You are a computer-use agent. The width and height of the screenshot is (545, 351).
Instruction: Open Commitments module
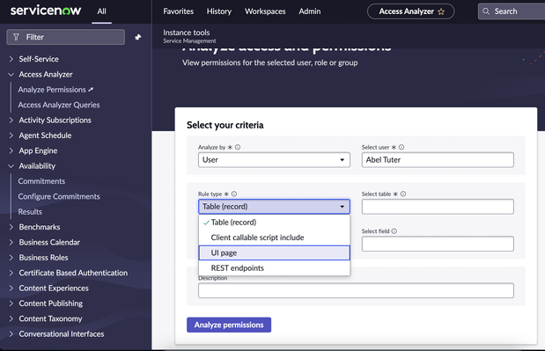pos(41,181)
